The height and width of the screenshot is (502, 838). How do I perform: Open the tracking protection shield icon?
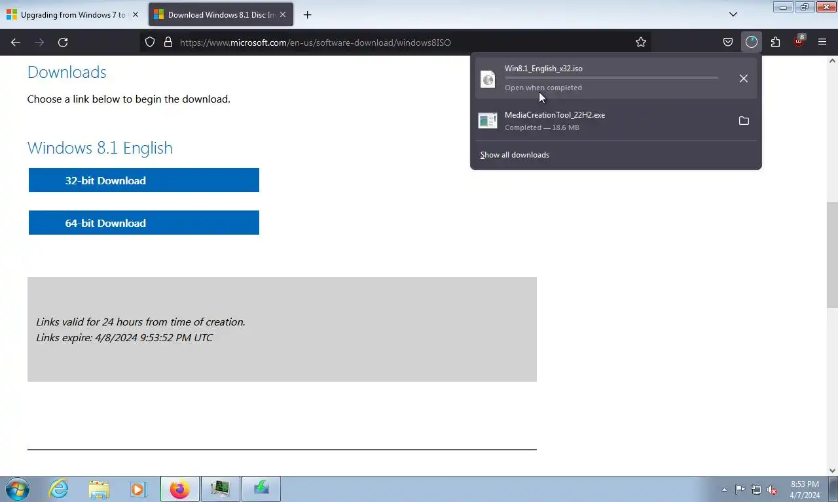(150, 42)
